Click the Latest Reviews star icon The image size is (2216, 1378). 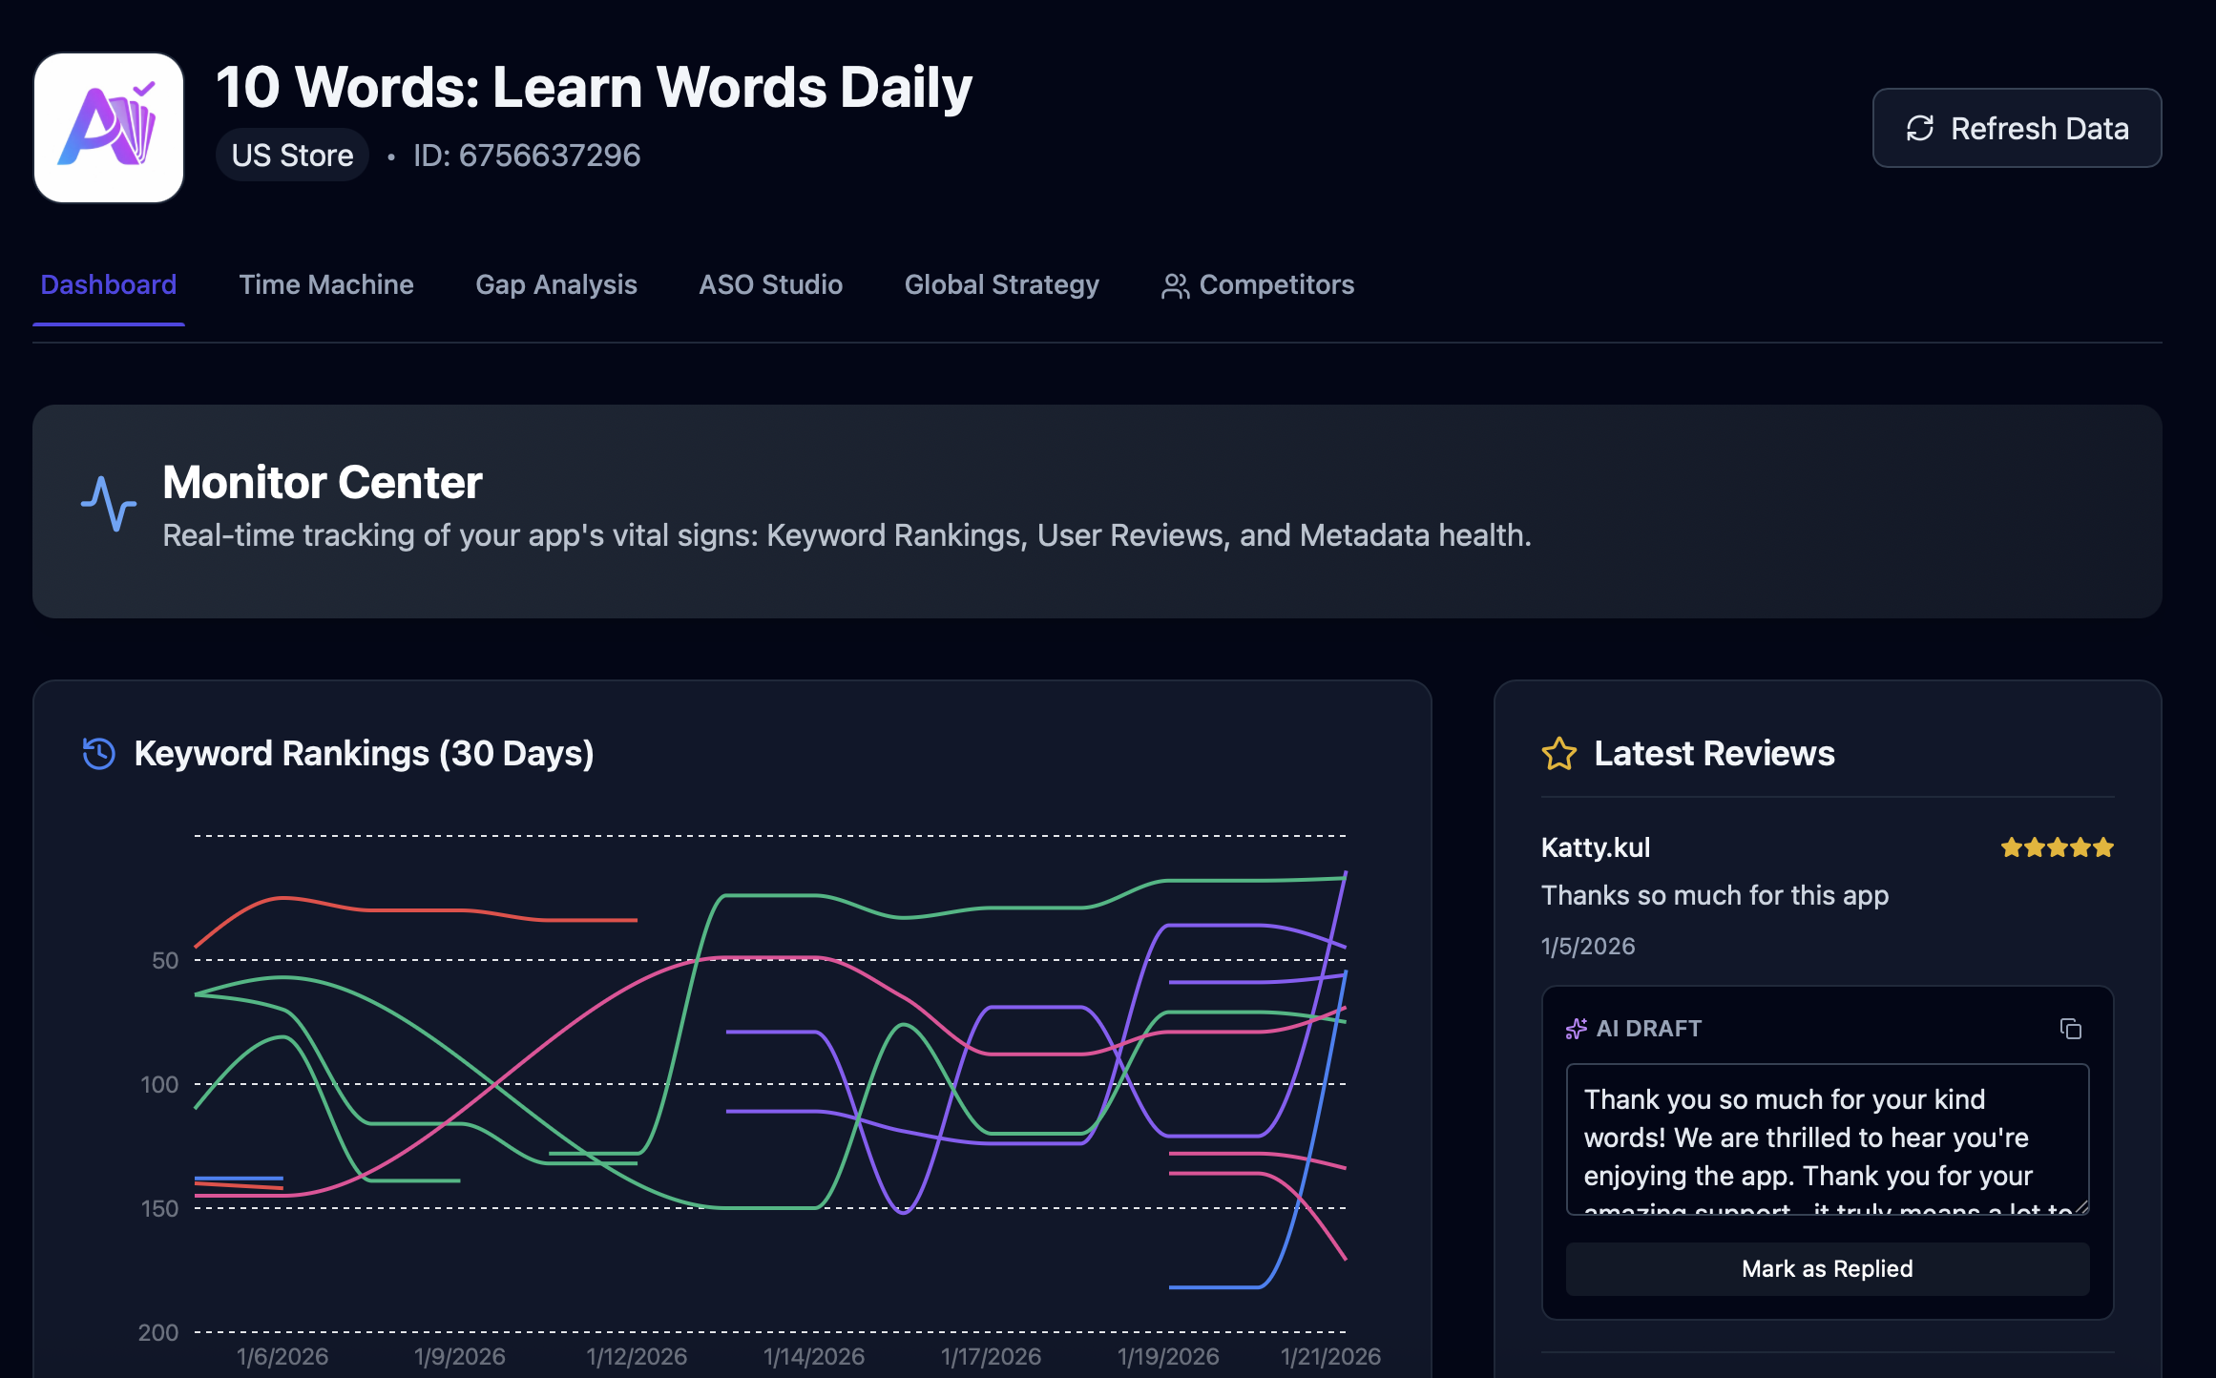[x=1558, y=753]
